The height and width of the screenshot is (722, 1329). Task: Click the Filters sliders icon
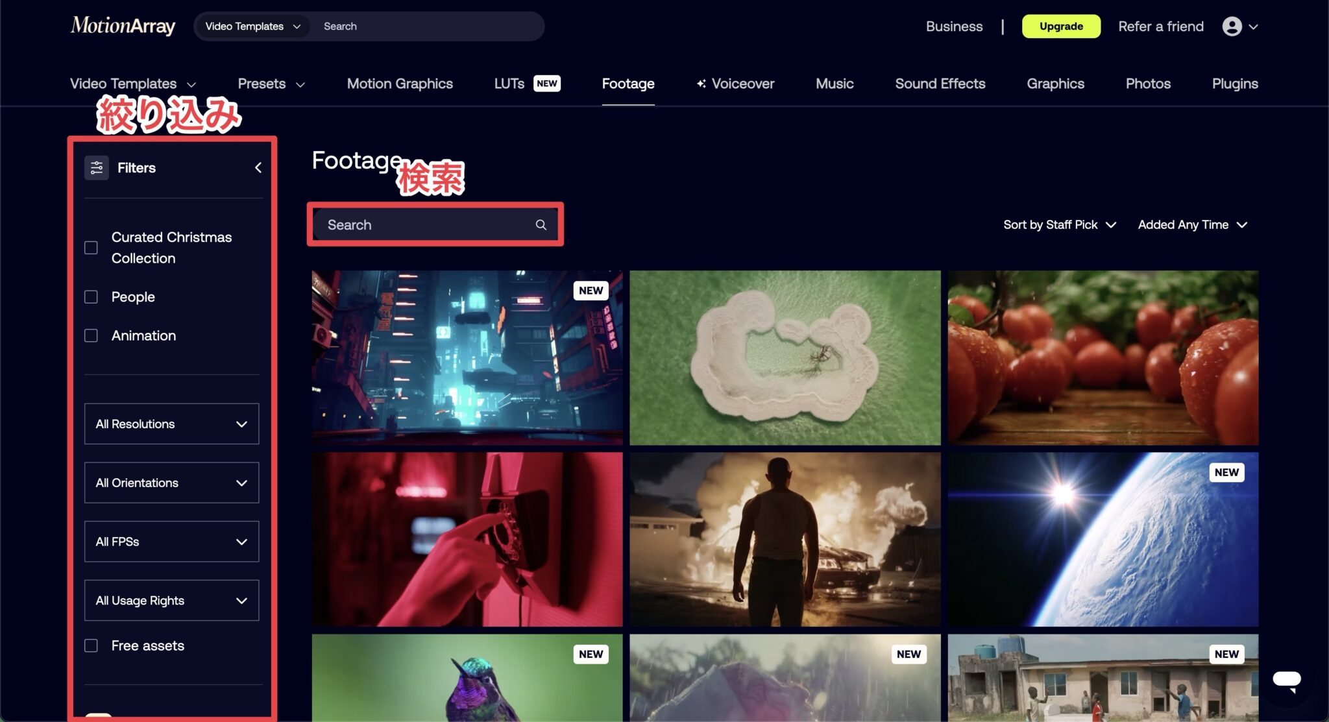point(97,168)
